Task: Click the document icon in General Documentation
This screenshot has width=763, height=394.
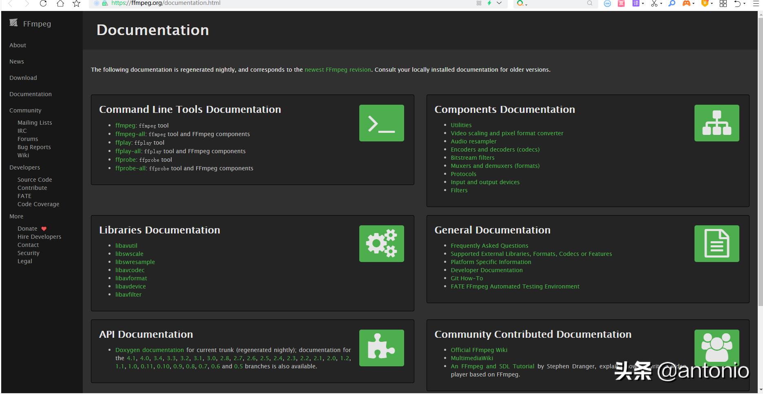Action: click(717, 244)
